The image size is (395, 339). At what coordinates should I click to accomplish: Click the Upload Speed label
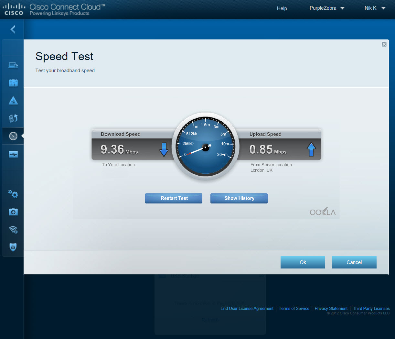[265, 134]
